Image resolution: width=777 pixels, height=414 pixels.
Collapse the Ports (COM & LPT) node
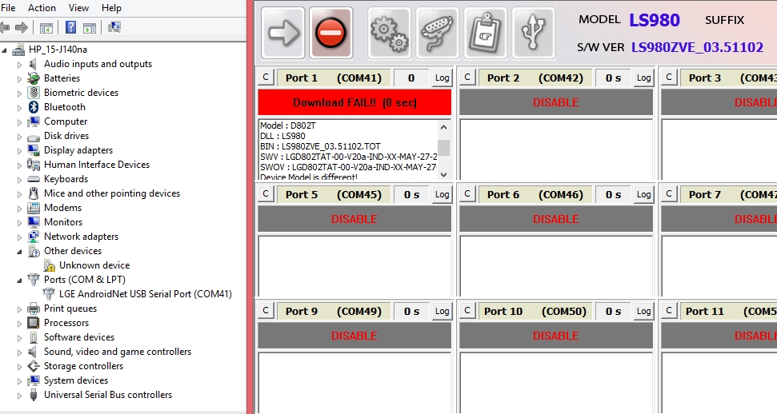pos(19,280)
